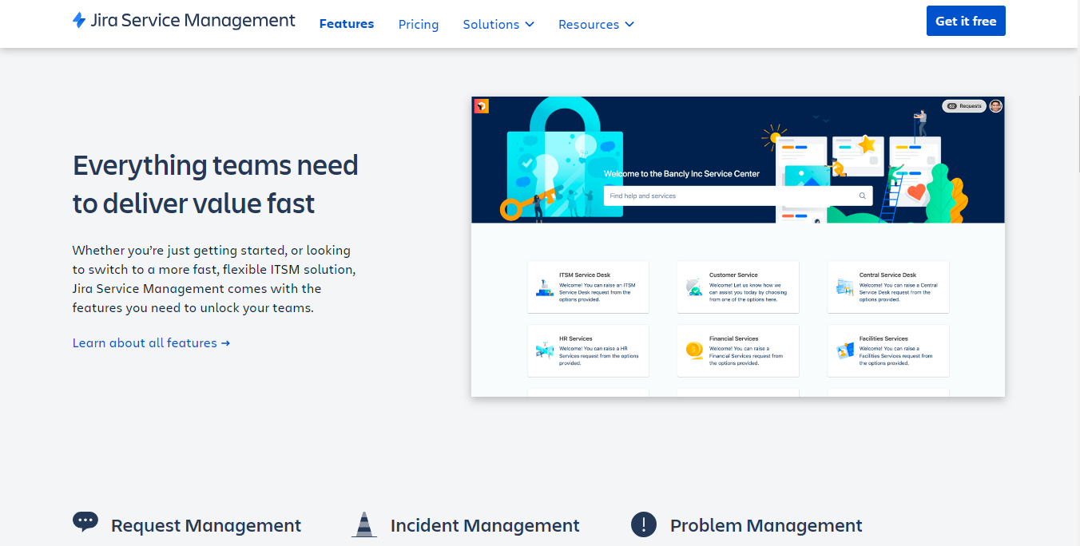
Task: Click the user avatar in the service center
Action: point(995,106)
